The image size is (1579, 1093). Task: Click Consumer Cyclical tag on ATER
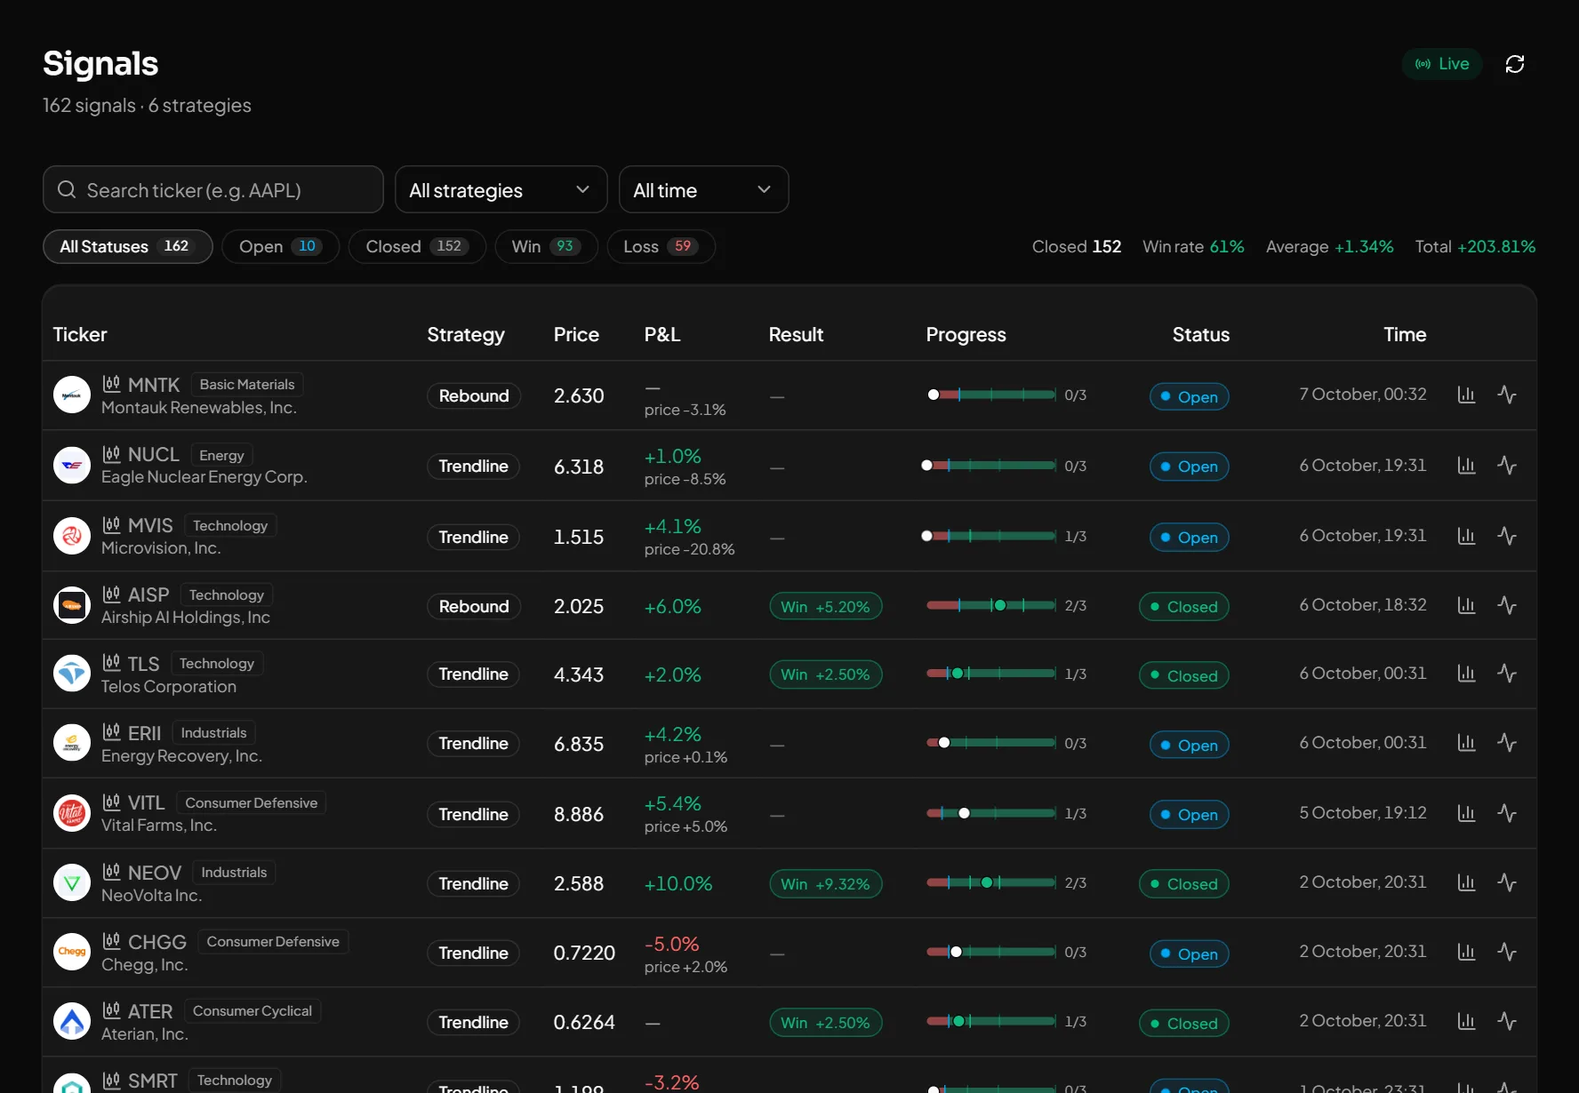(252, 1010)
